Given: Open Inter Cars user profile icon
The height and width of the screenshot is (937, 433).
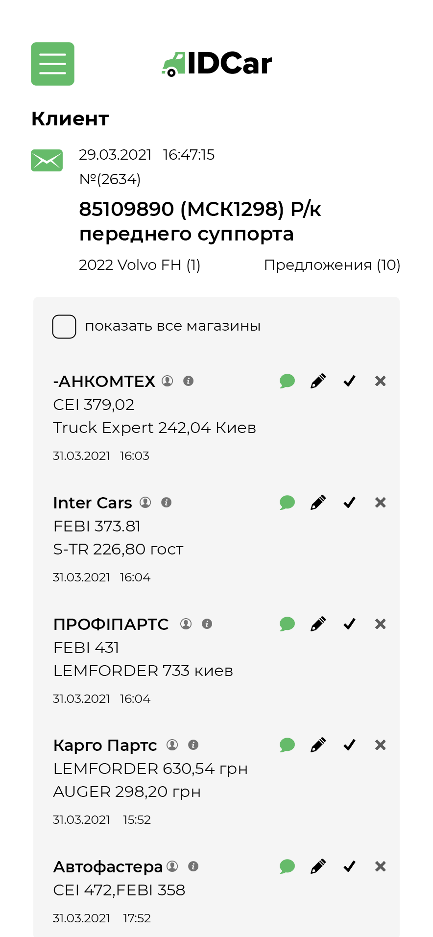Looking at the screenshot, I should (145, 503).
